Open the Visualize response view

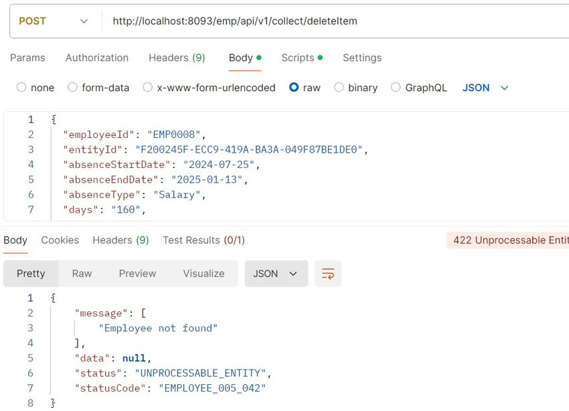[137, 273]
